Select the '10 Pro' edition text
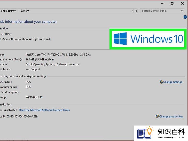This screenshot has width=188, height=141. 8,34
